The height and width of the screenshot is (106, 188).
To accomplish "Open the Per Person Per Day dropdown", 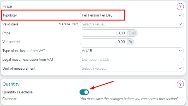I will click(132, 15).
